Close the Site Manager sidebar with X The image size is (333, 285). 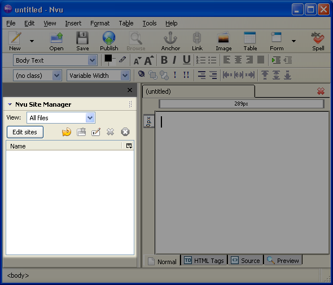click(x=130, y=90)
